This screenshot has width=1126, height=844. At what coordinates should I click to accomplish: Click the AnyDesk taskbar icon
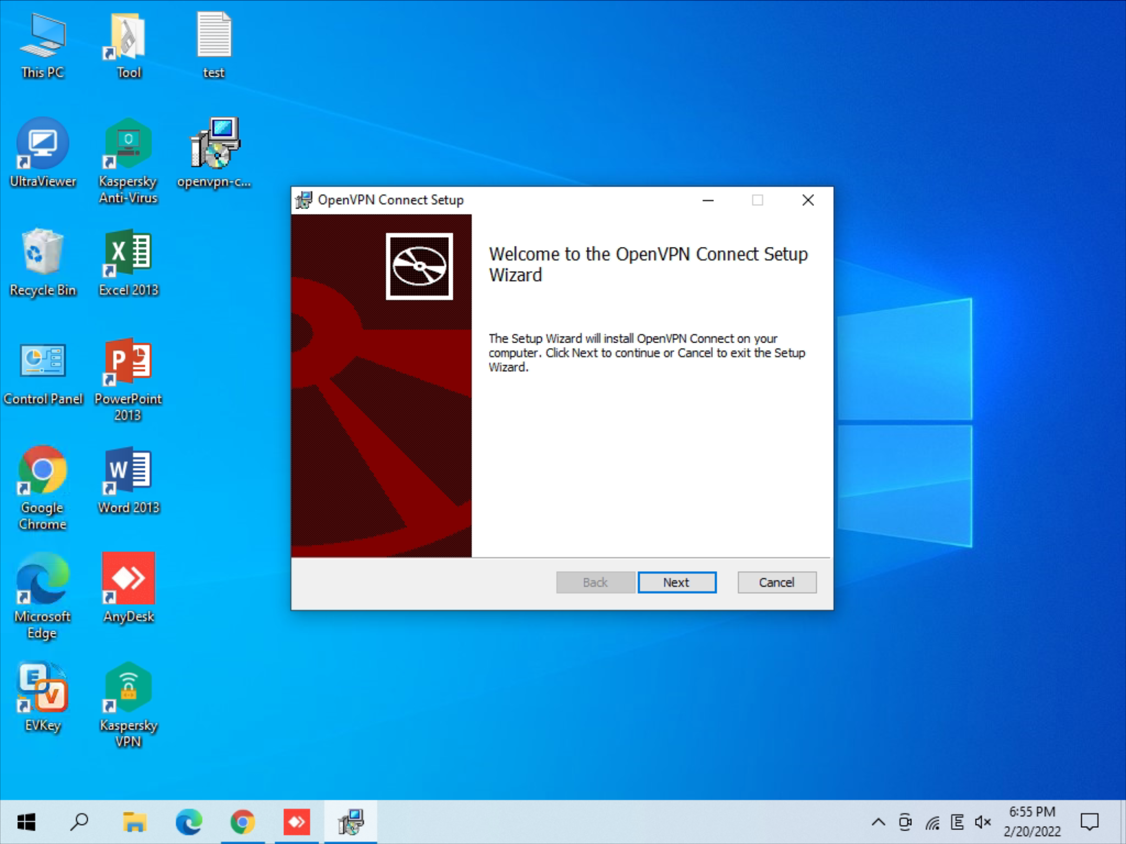tap(296, 822)
